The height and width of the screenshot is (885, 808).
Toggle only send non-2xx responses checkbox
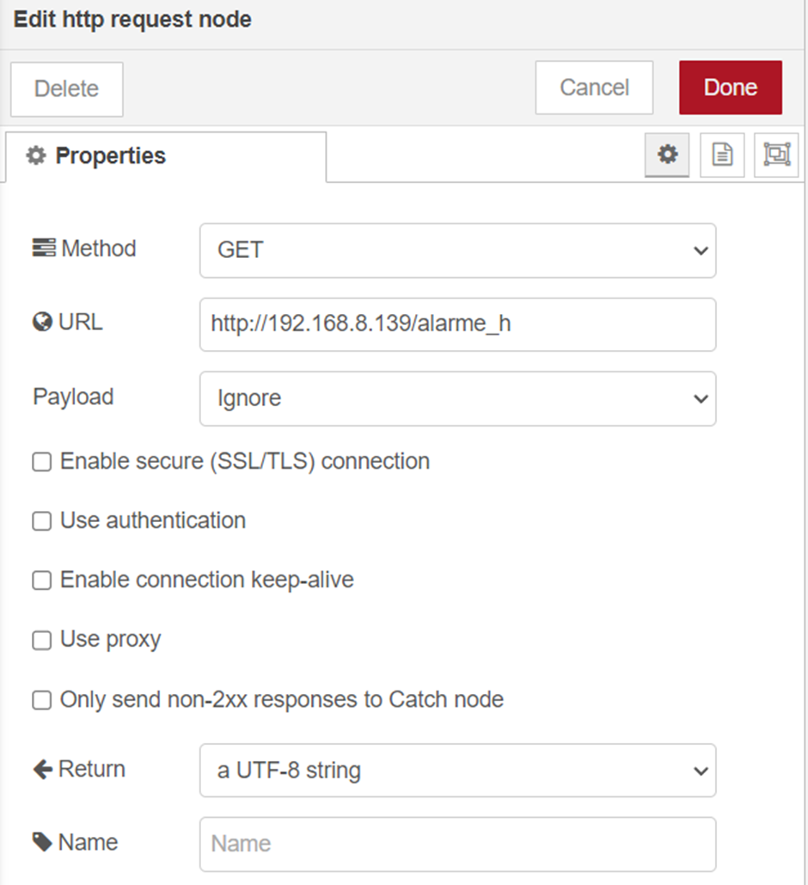tap(42, 700)
